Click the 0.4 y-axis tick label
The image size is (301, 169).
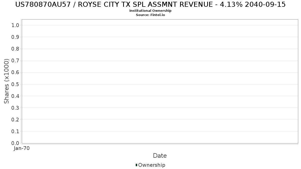15,96
